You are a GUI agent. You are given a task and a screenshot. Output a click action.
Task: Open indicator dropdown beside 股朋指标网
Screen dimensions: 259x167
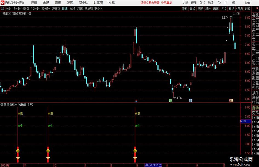pos(2,104)
